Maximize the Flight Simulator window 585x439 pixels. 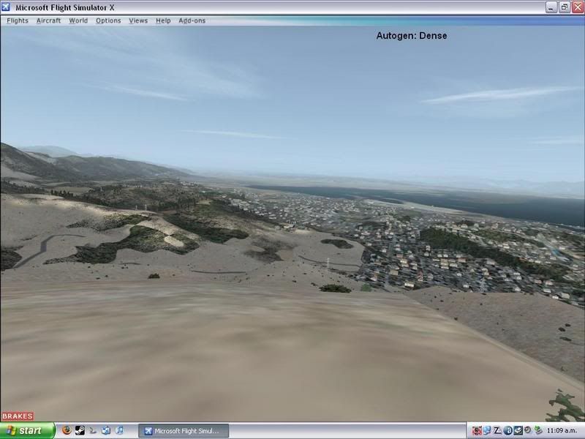pyautogui.click(x=564, y=7)
